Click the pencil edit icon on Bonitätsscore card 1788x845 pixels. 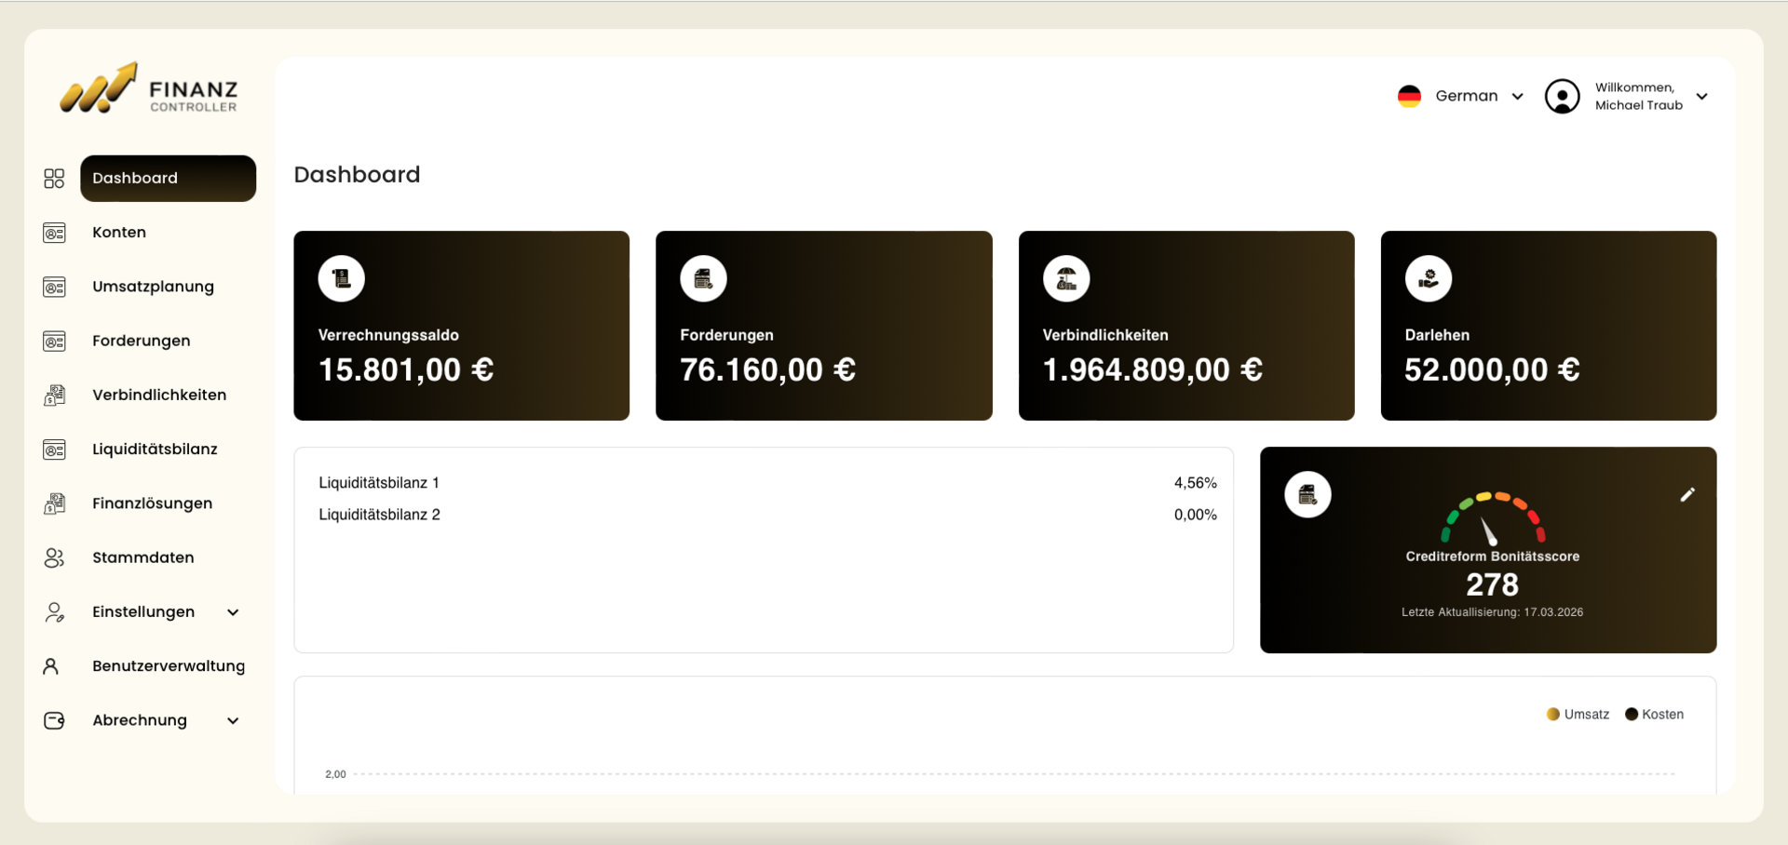[1687, 495]
